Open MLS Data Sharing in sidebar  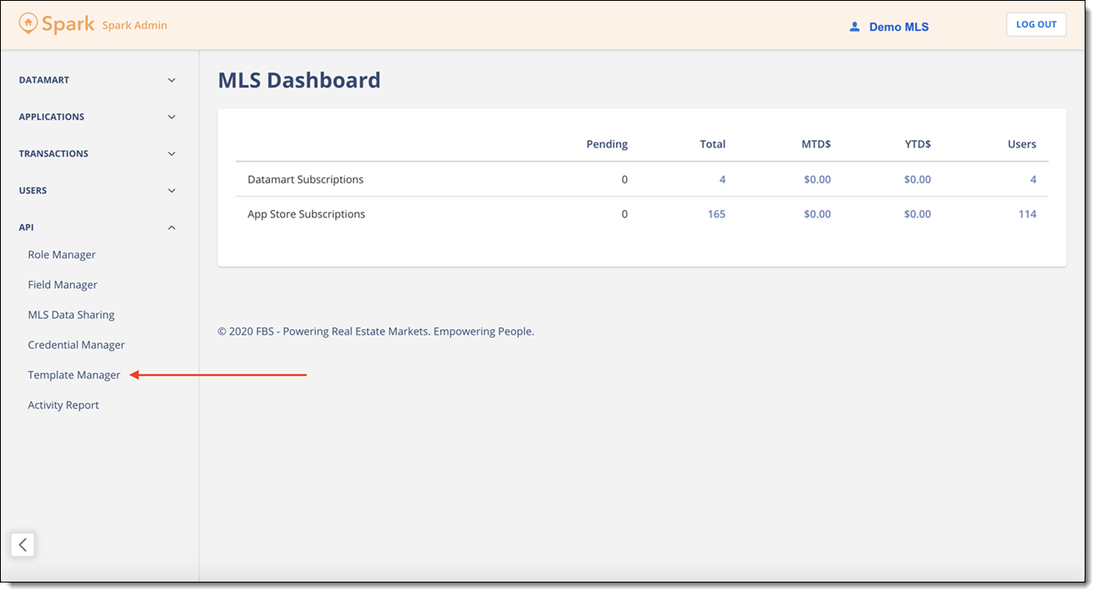point(72,315)
